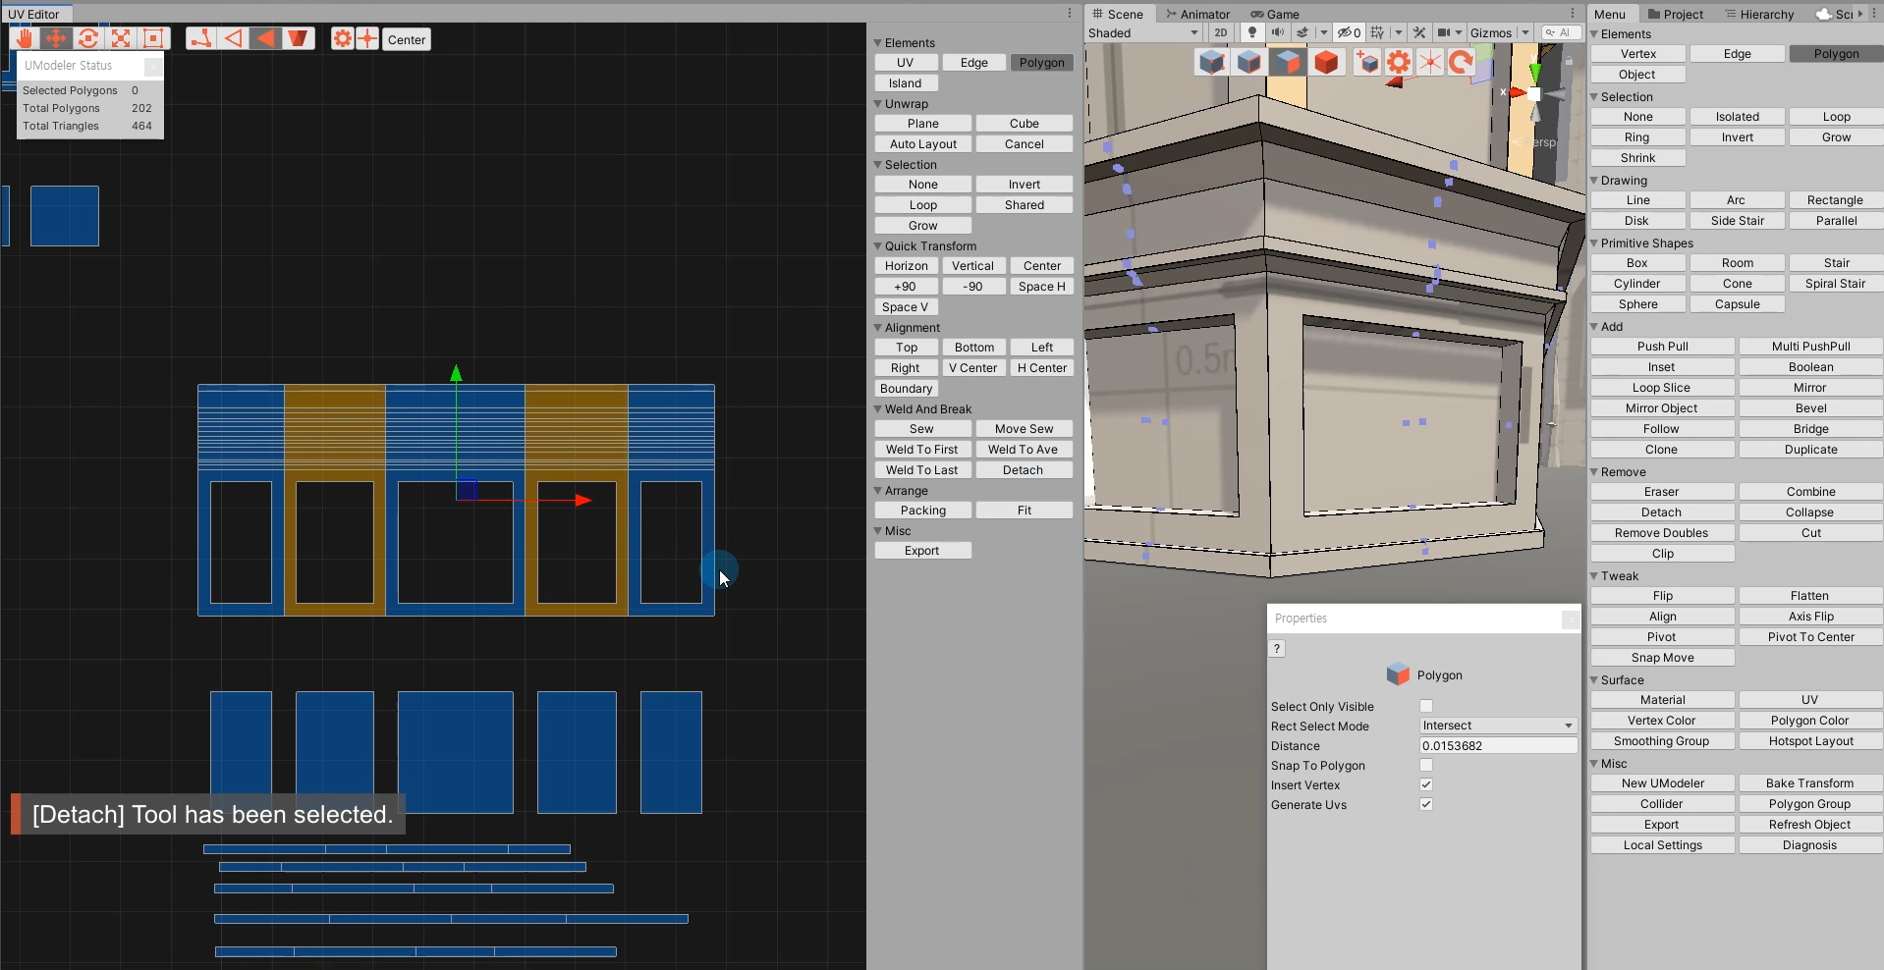This screenshot has height=970, width=1884.
Task: Collapse the Weld And Break section
Action: pos(879,409)
